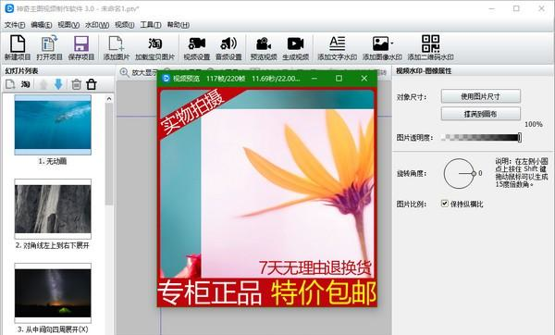The image size is (555, 335).
Task: Add image watermark 添加图像水印
Action: point(382,47)
